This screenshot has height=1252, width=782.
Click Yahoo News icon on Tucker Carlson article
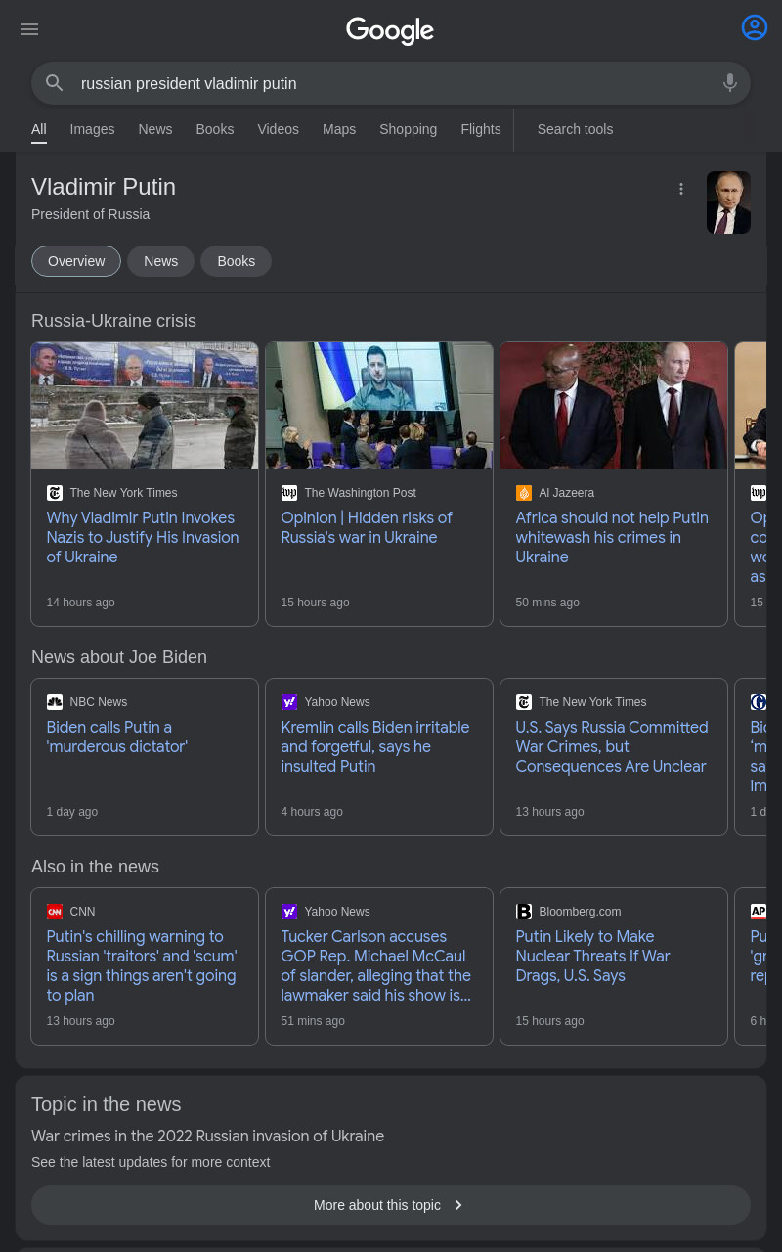tap(289, 912)
